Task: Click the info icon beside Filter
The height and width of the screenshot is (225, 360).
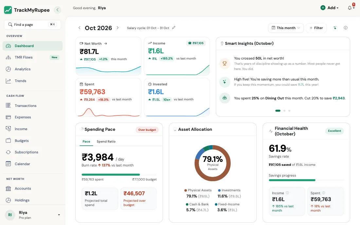Action: 346,28
